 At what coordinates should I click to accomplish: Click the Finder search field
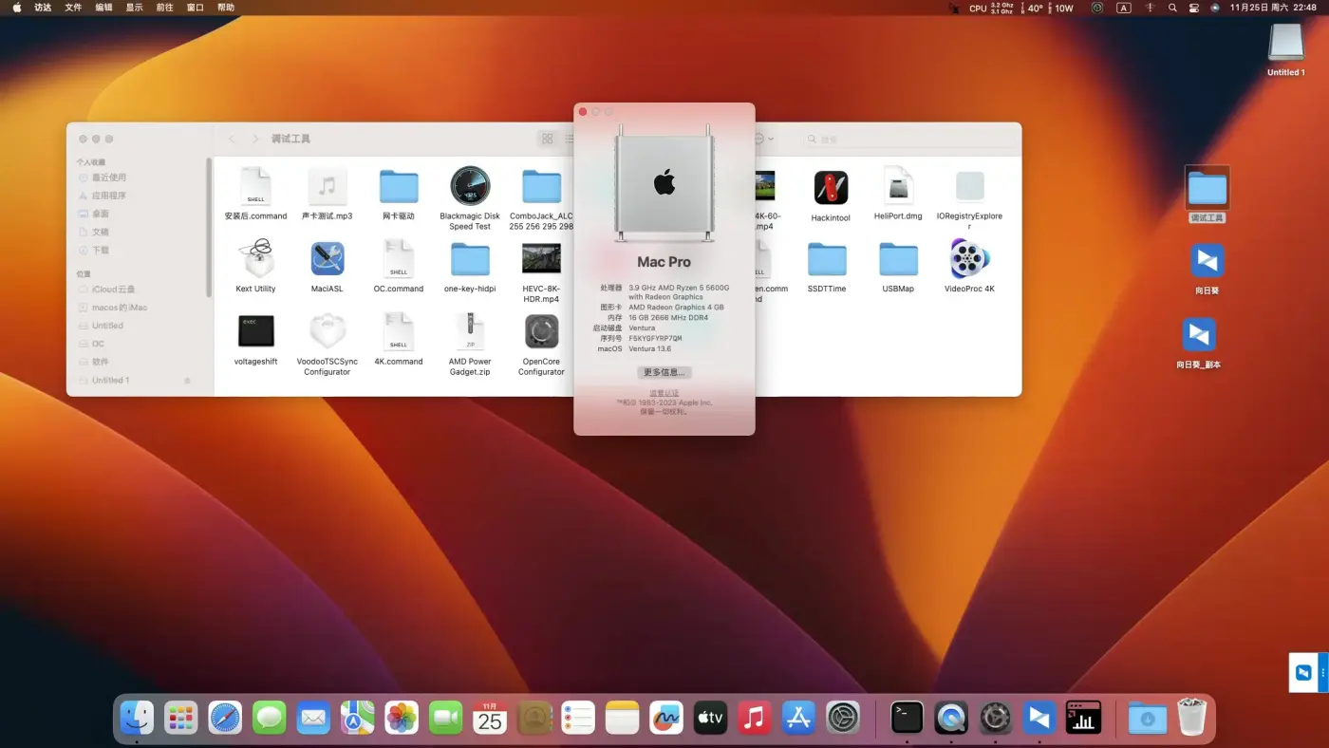click(x=902, y=140)
